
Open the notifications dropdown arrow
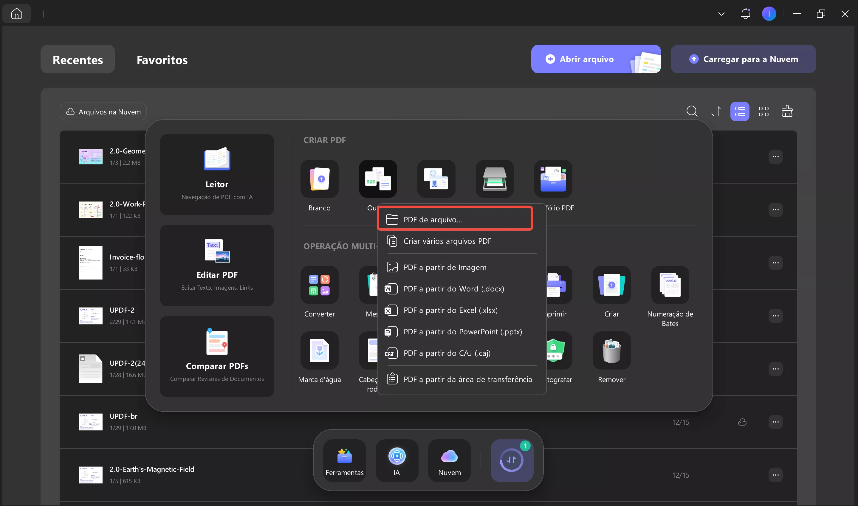pyautogui.click(x=721, y=14)
